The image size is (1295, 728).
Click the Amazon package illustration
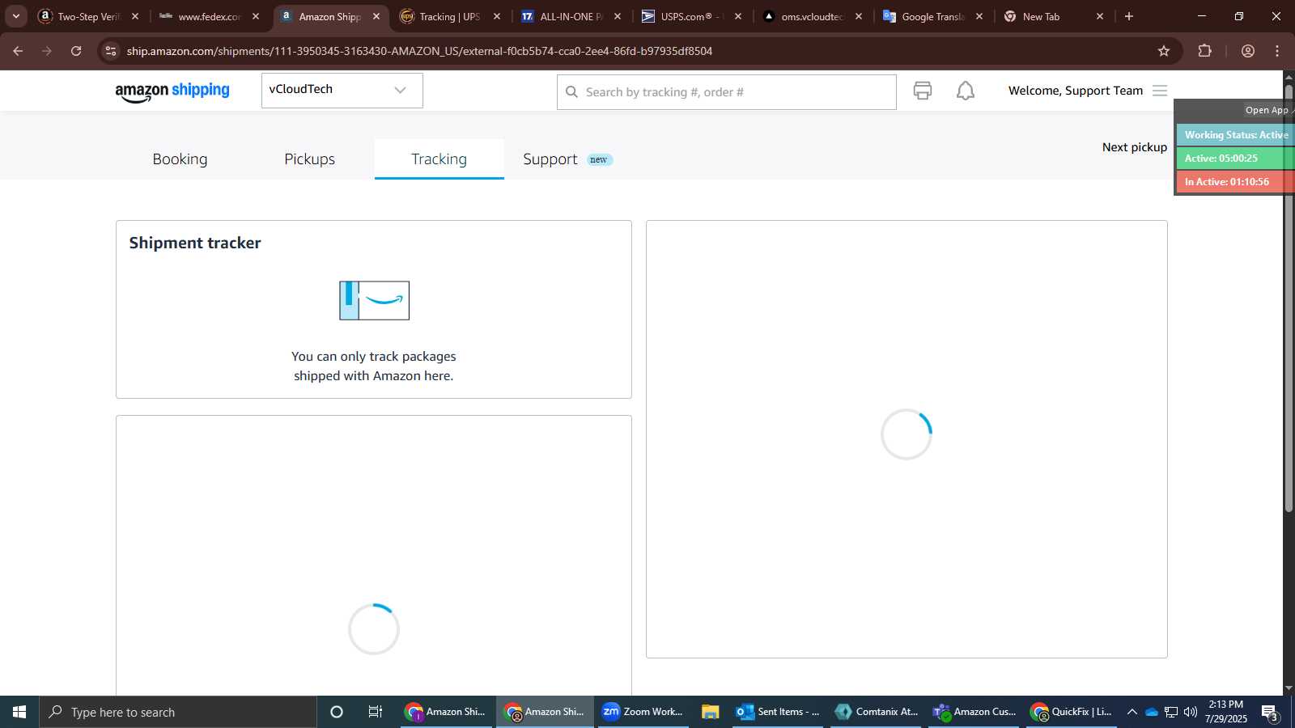click(x=374, y=300)
